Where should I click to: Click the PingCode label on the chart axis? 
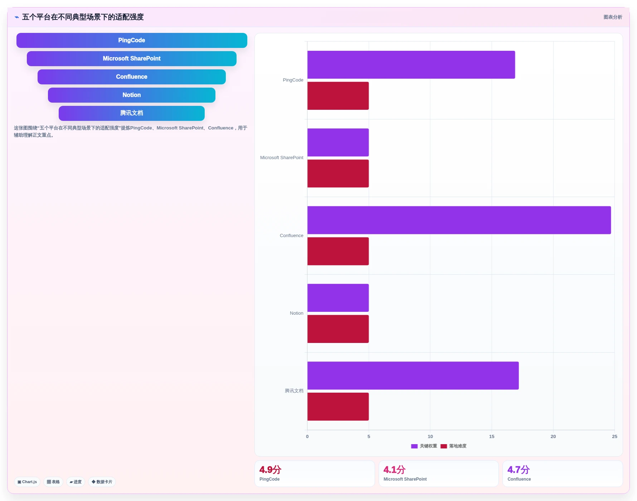point(293,80)
